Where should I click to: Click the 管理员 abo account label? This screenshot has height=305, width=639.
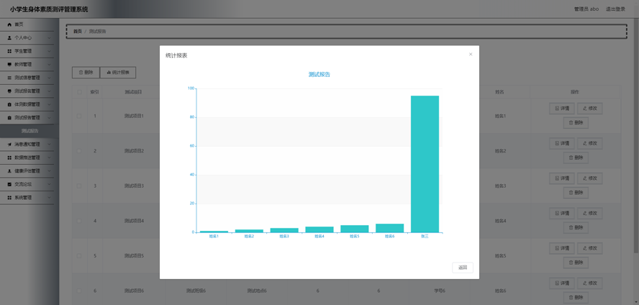(x=586, y=9)
